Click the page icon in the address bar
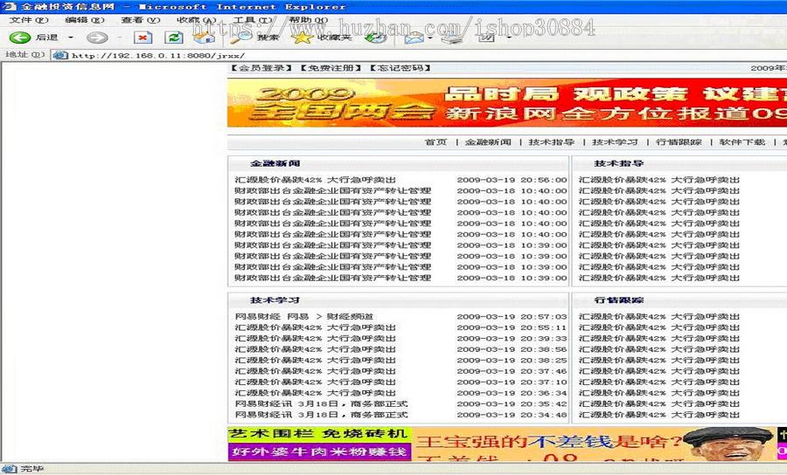Screen dimensions: 787x475 tap(60, 55)
